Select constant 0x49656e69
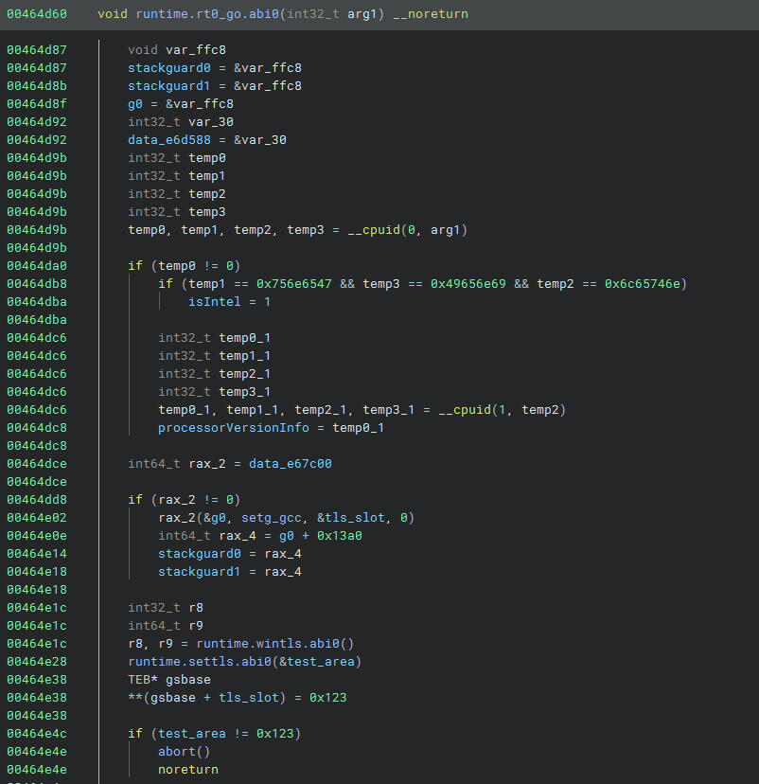 point(468,284)
